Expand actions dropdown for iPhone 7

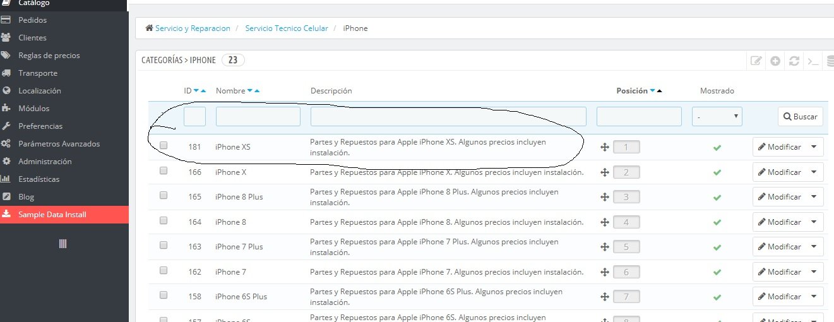pos(814,272)
